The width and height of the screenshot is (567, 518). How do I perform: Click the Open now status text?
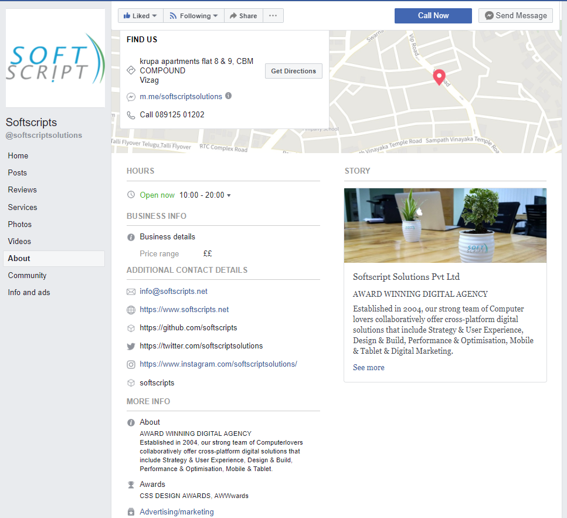click(x=157, y=195)
